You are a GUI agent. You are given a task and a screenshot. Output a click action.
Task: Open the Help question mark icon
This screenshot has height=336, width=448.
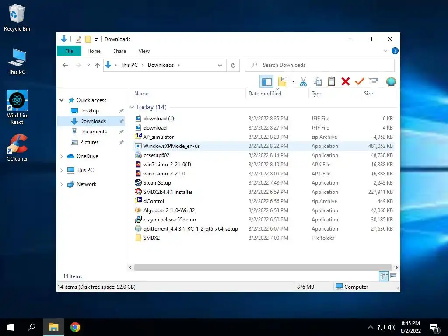point(395,51)
